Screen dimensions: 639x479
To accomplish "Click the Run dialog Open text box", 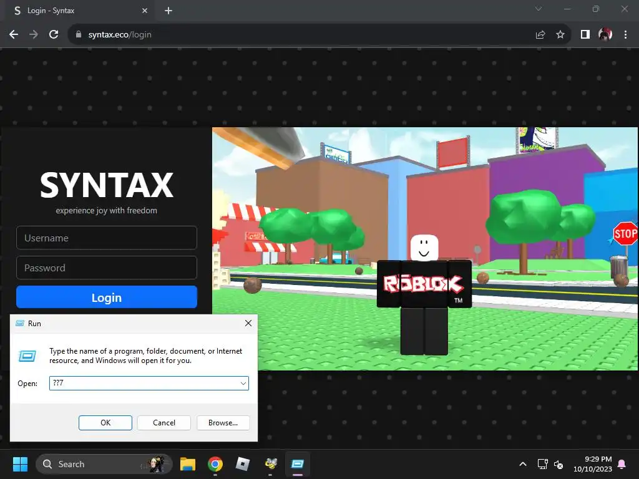I will (x=149, y=383).
